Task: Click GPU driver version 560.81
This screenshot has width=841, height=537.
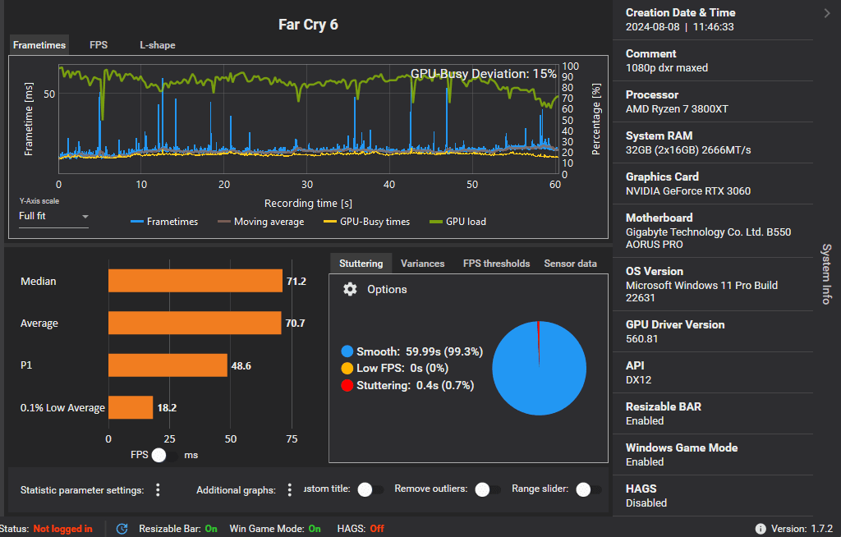Action: point(641,339)
